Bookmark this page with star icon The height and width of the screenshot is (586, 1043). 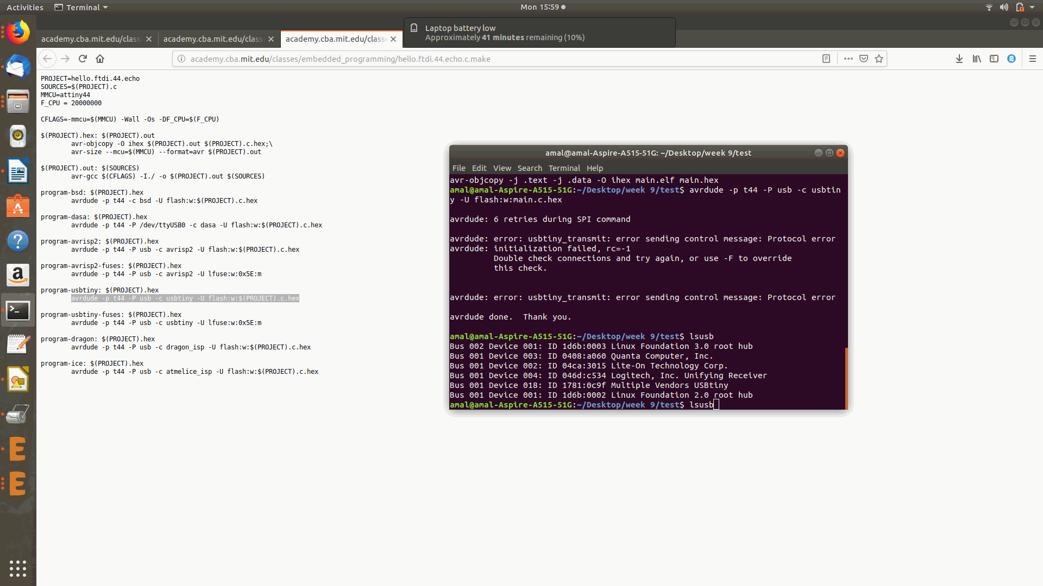[879, 59]
